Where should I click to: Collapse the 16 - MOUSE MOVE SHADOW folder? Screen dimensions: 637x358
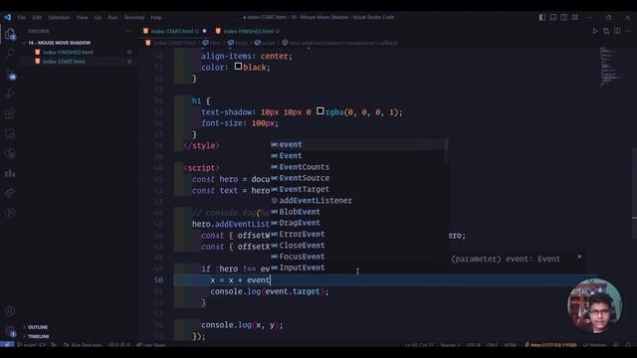(59, 43)
